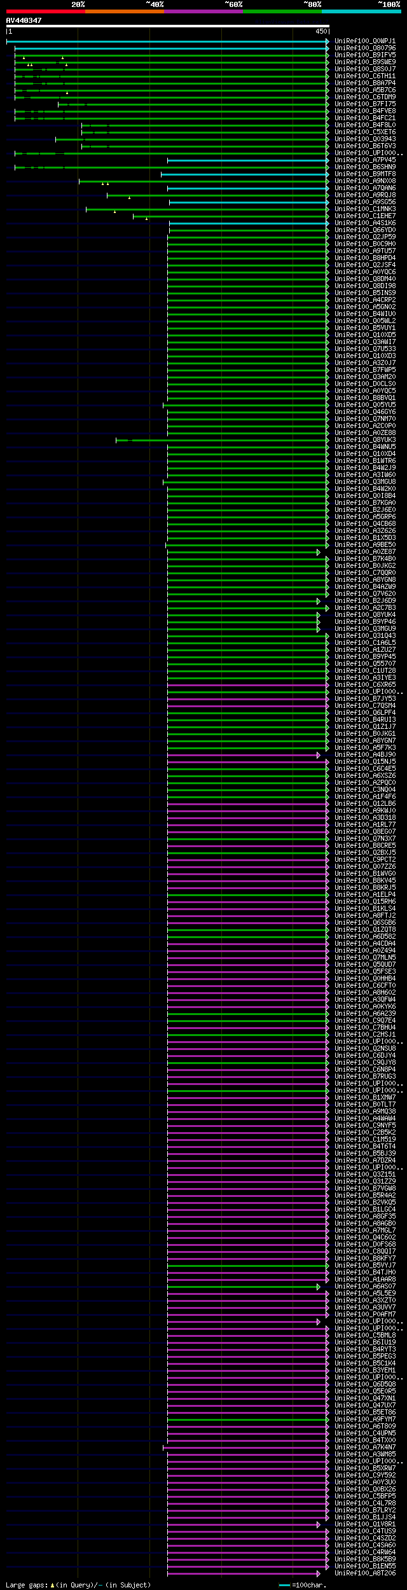Viewport: 407px width, 1590px height.
Task: Select hit UniRef100_A9FYM7
Action: tap(365, 1420)
